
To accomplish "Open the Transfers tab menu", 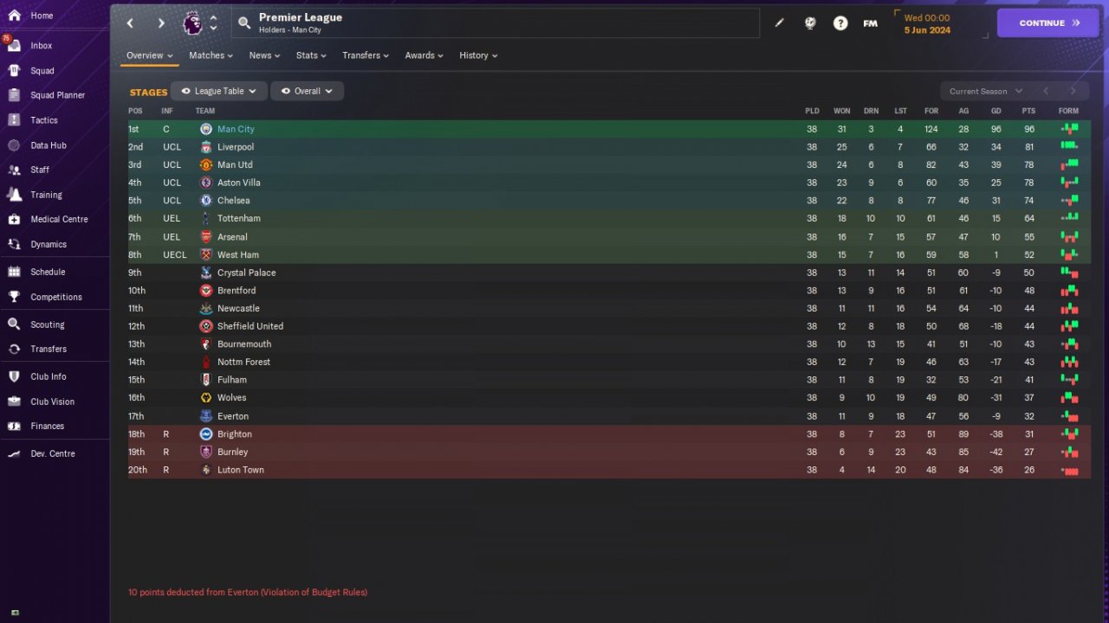I will coord(366,55).
